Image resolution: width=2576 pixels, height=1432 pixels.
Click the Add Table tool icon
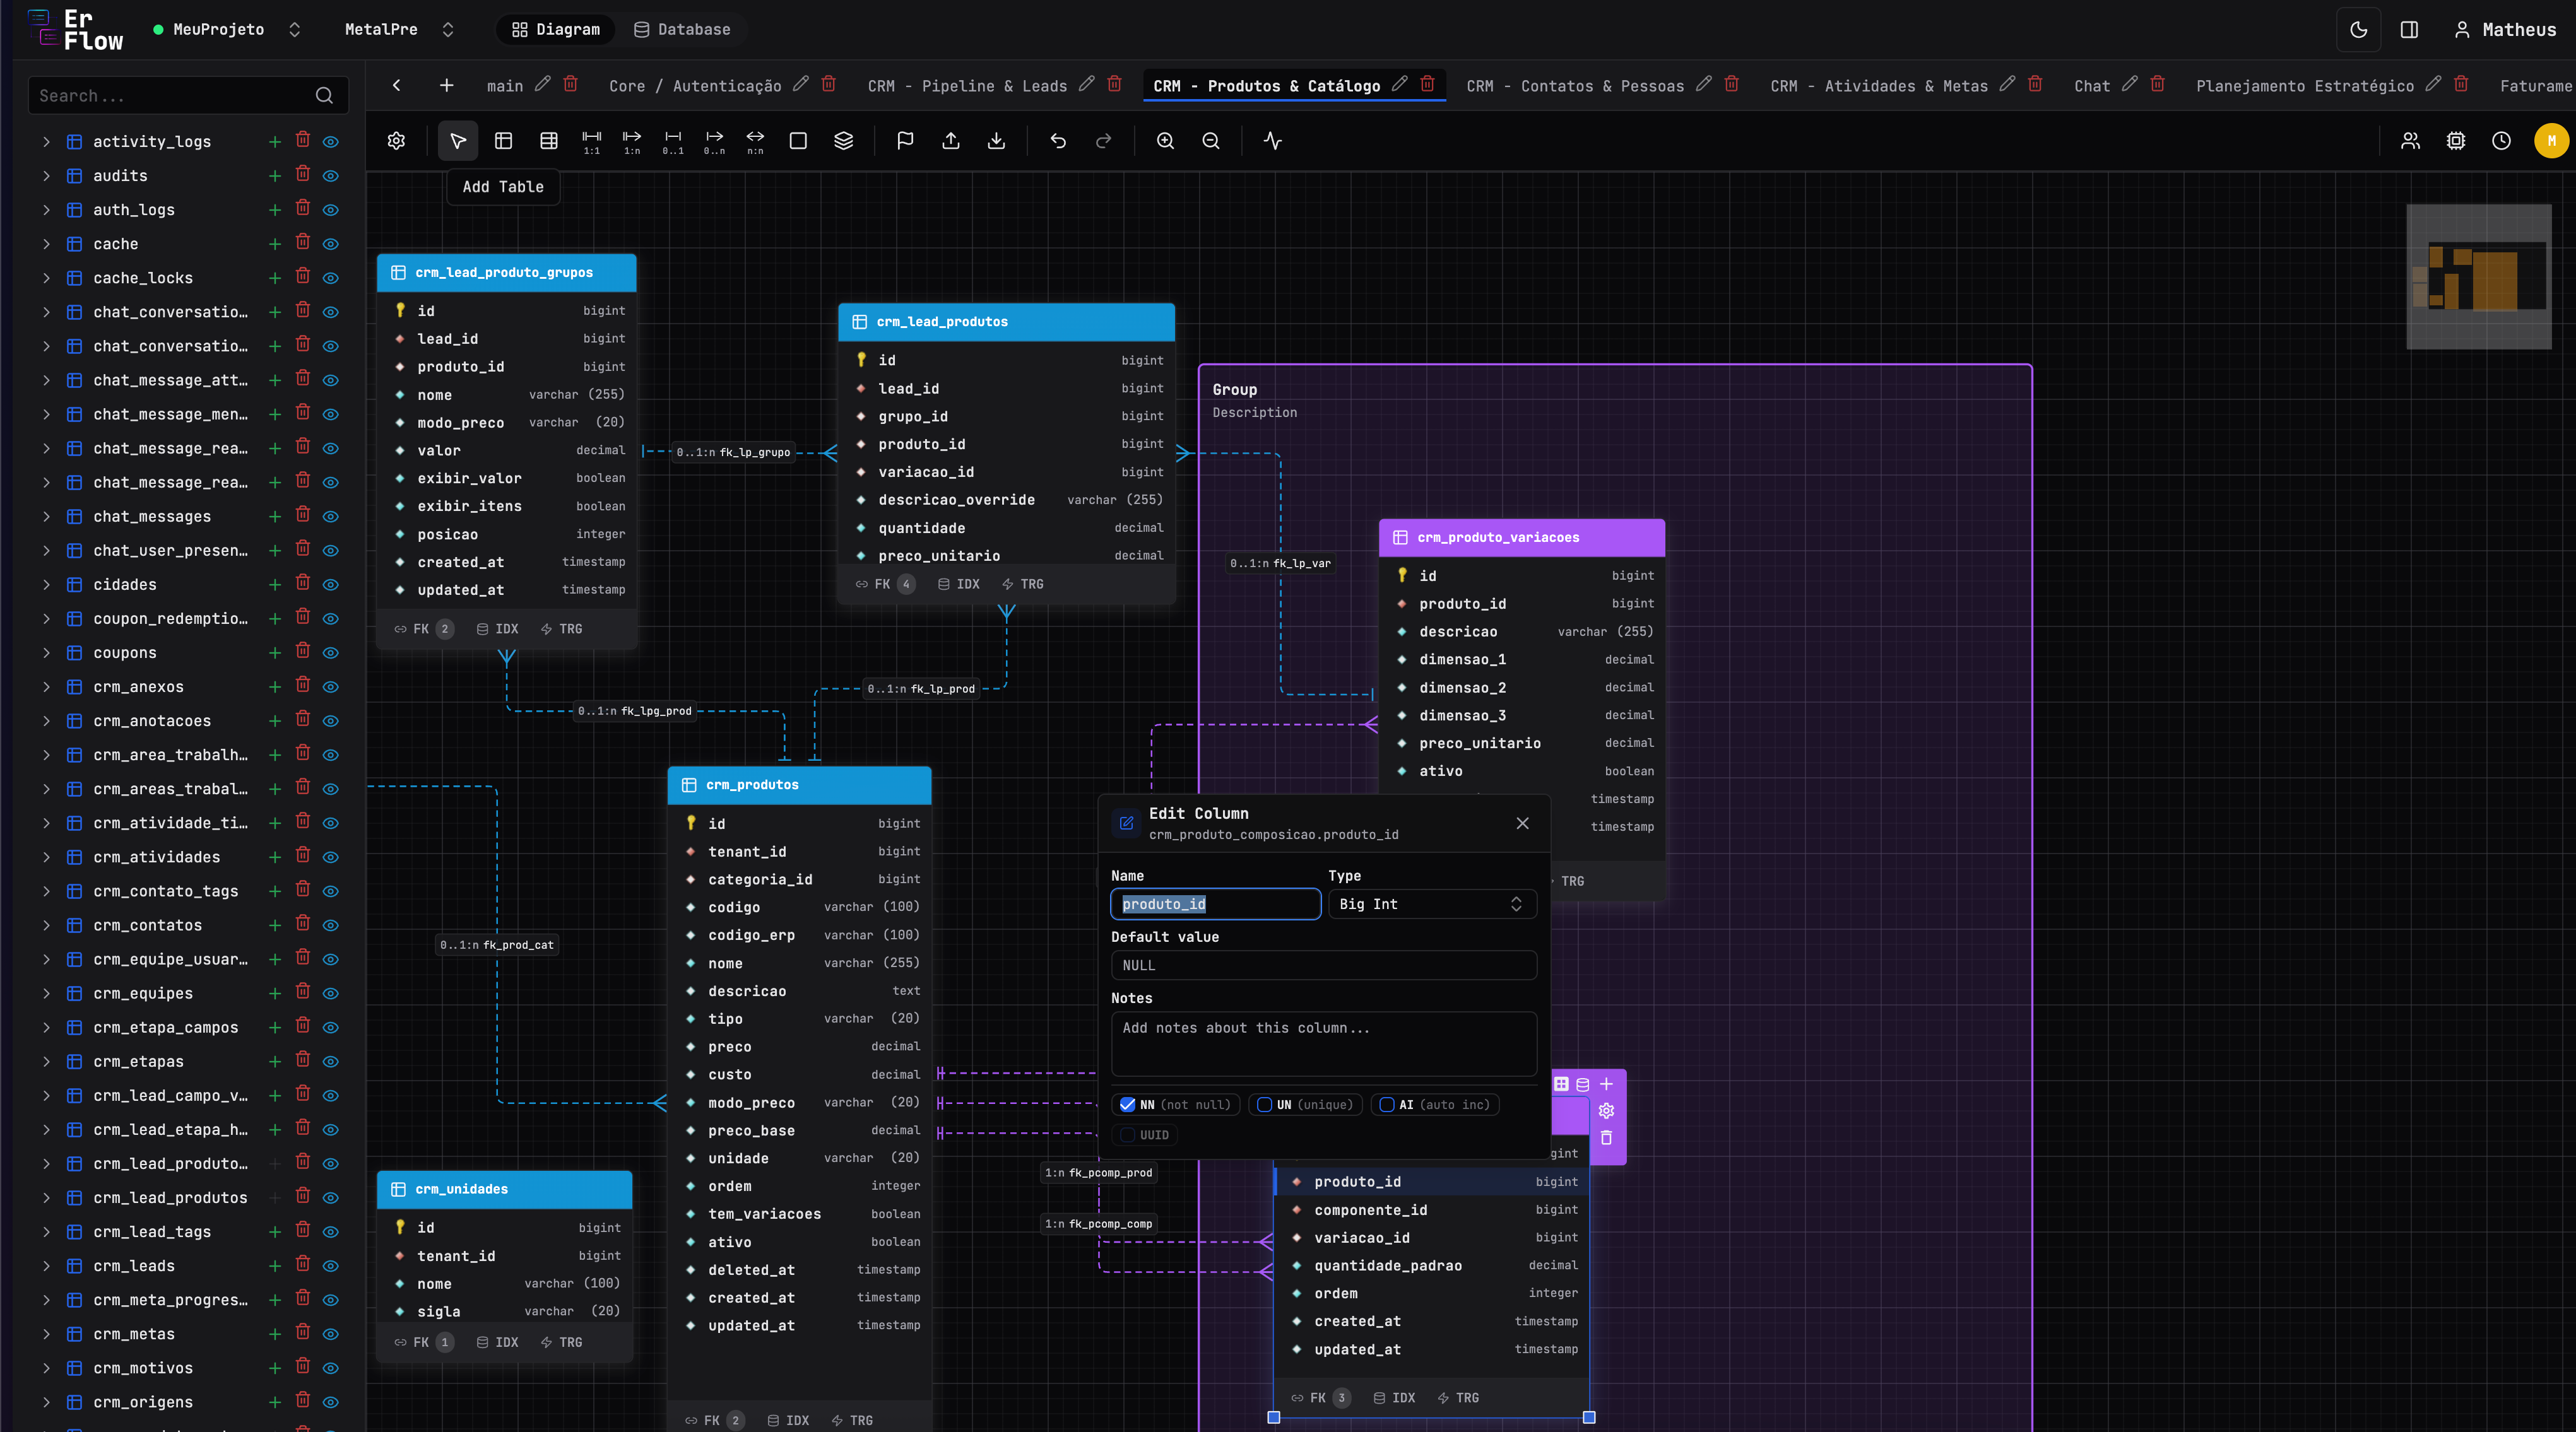504,141
